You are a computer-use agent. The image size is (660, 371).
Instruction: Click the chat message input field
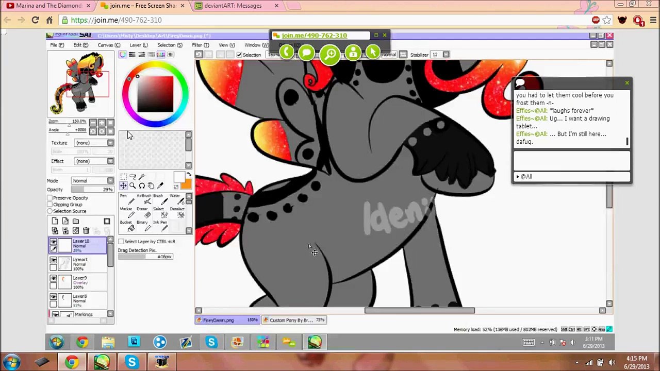click(571, 161)
